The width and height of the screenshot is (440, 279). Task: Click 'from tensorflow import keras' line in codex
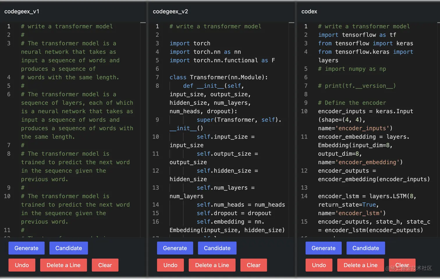click(x=366, y=43)
